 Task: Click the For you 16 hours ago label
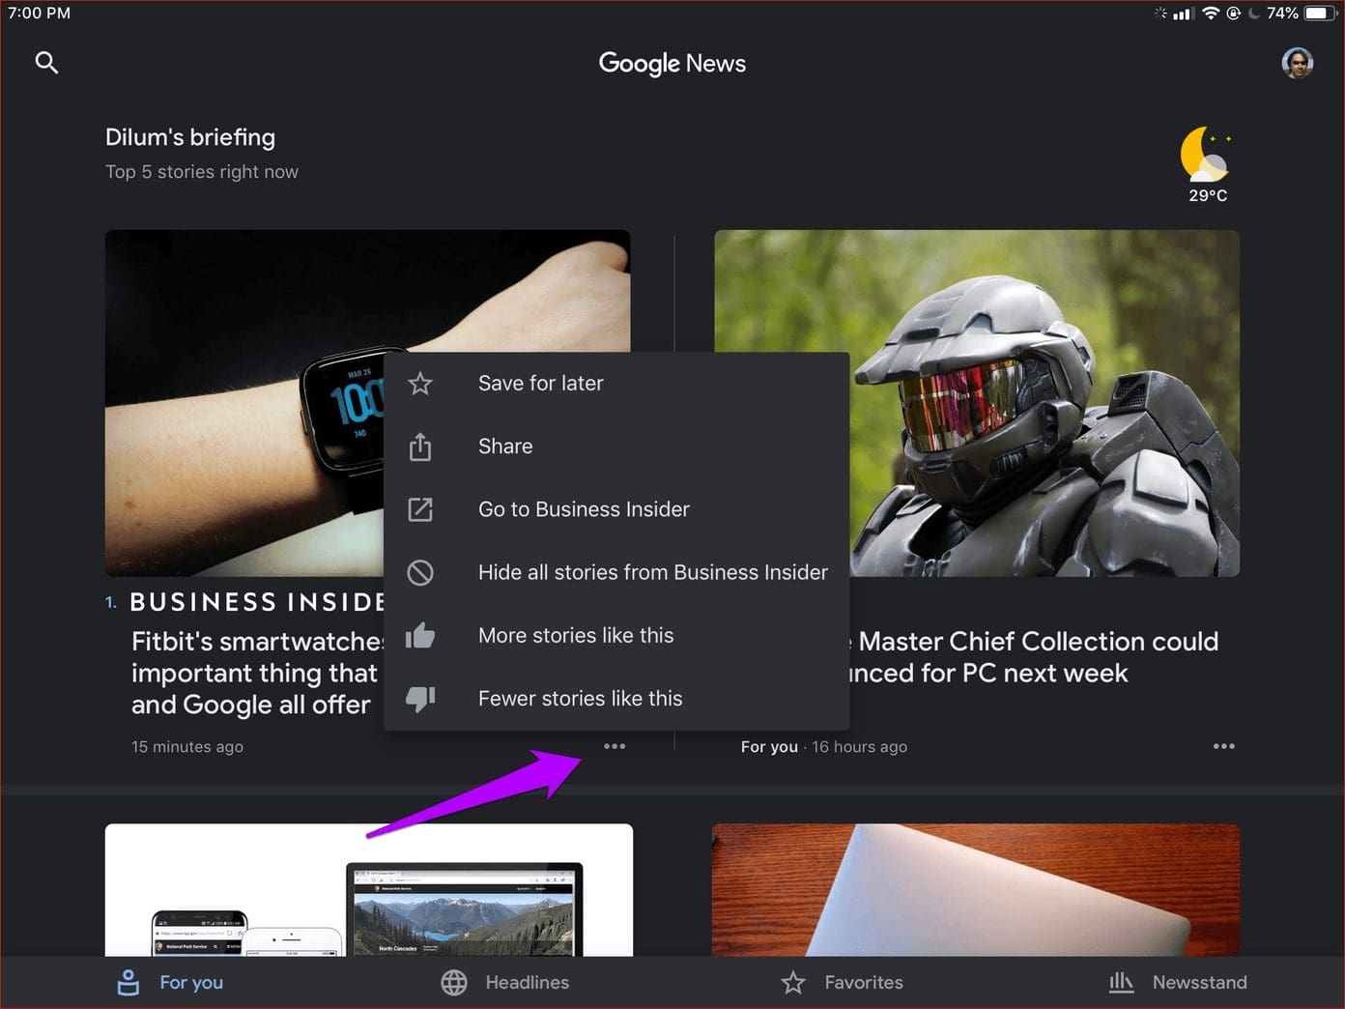[x=824, y=746]
